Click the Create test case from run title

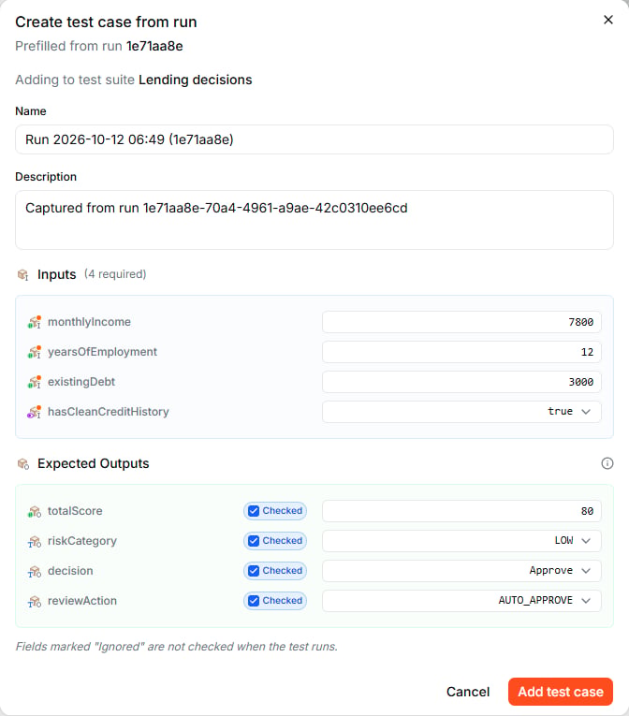(x=106, y=22)
